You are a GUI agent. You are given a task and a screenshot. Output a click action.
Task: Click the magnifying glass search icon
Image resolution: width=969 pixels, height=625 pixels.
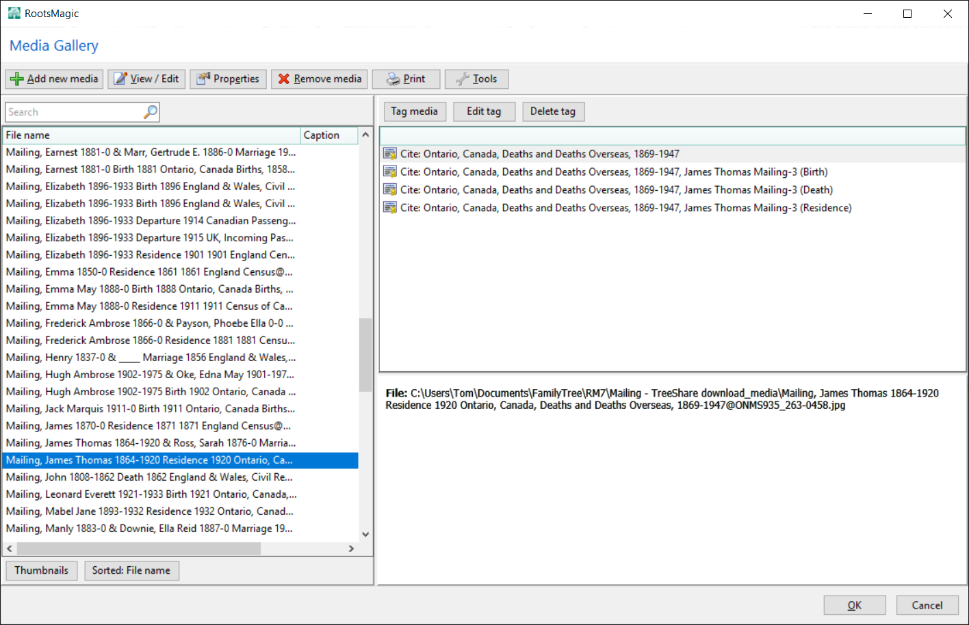pyautogui.click(x=151, y=111)
